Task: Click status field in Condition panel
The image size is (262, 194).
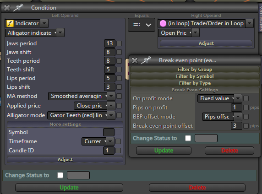Action: [78, 175]
